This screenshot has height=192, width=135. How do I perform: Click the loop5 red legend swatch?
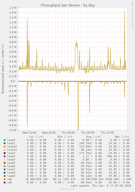tap(5, 163)
